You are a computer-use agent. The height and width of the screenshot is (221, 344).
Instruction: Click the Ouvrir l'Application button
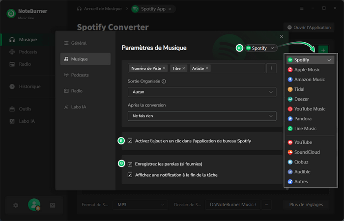[310, 28]
